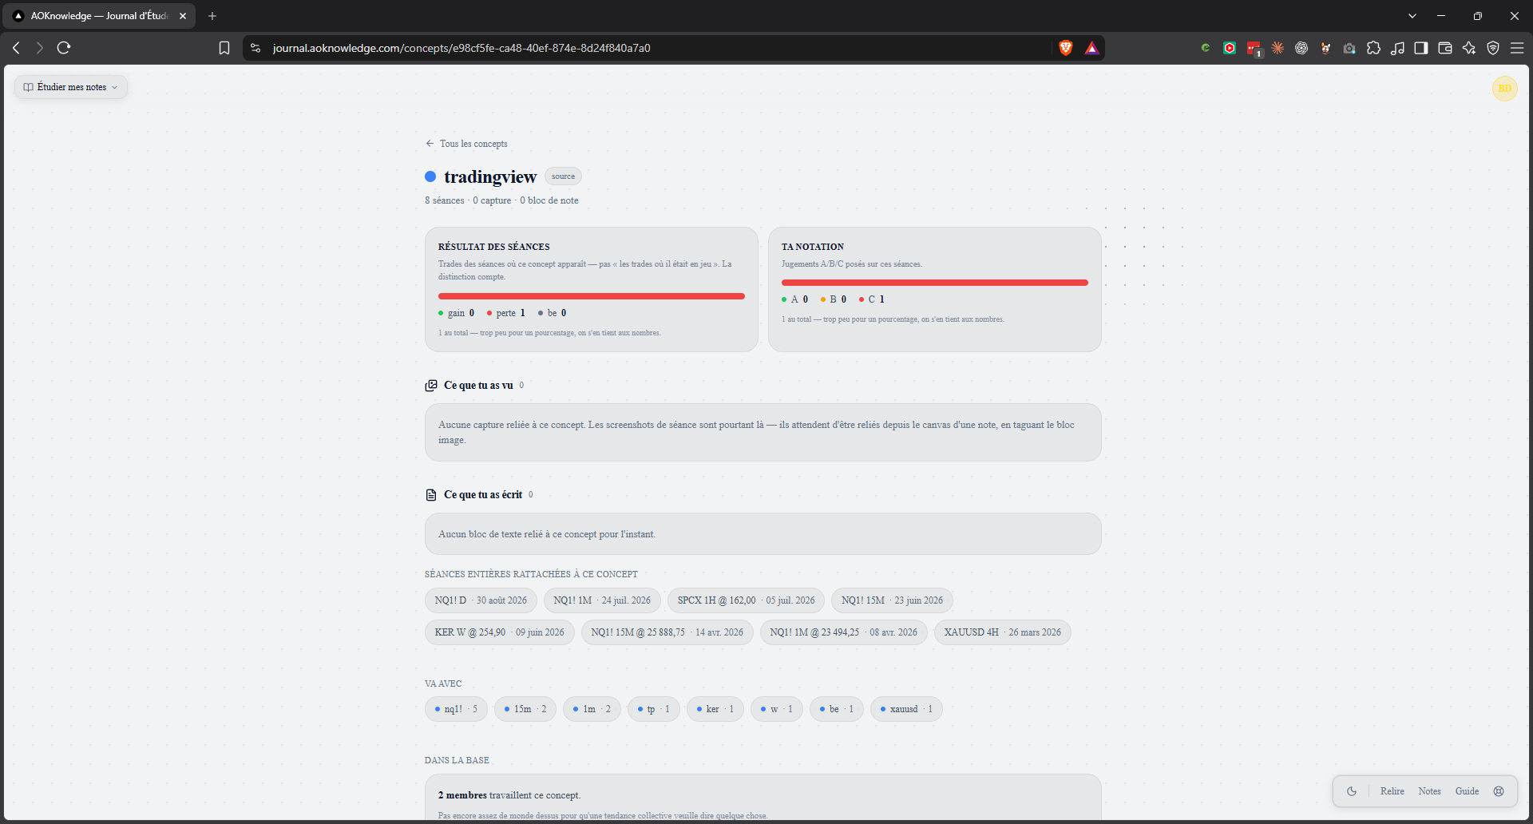Open Brave Rewards triangle icon
The image size is (1533, 824).
click(x=1091, y=48)
